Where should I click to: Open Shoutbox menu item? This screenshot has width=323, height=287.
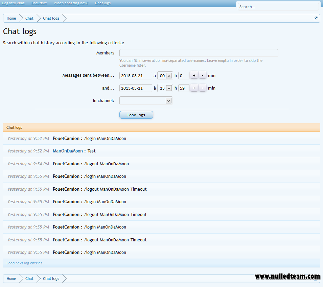point(39,3)
